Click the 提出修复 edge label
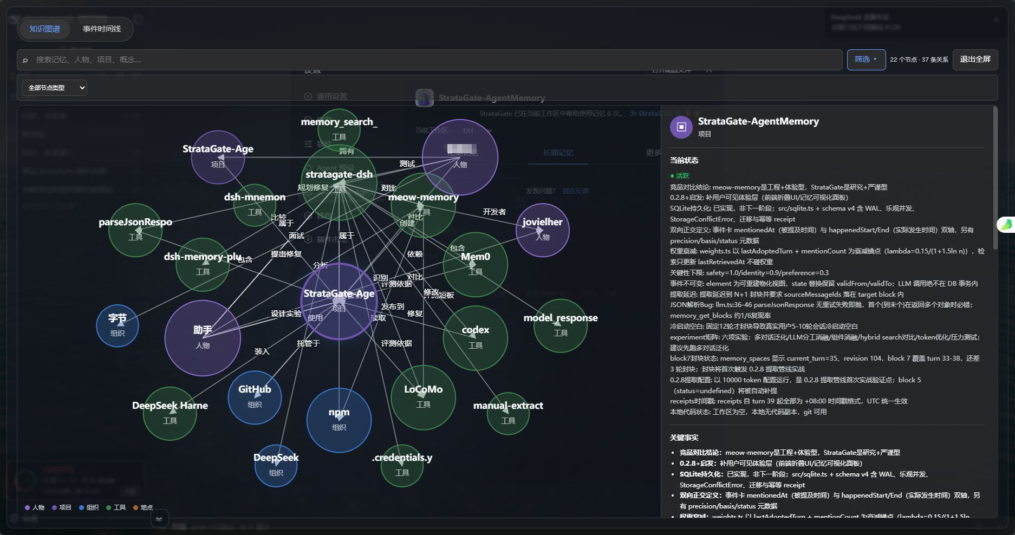 pyautogui.click(x=286, y=254)
